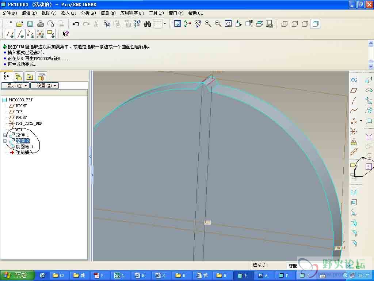The height and width of the screenshot is (281, 374).
Task: Open the Find tool with binoculars icon
Action: (148, 24)
